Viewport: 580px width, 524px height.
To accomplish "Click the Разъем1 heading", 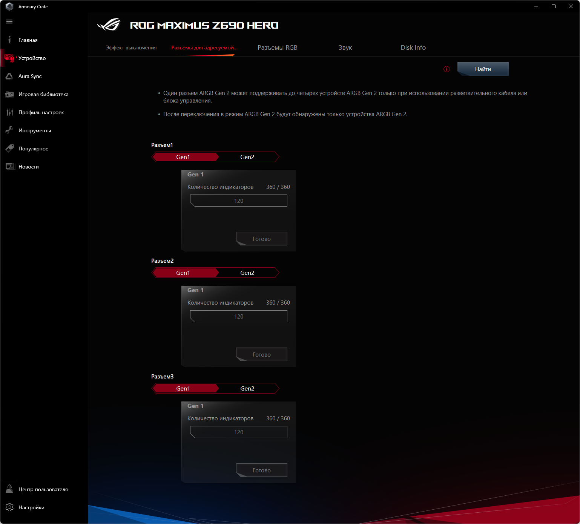I will 162,145.
